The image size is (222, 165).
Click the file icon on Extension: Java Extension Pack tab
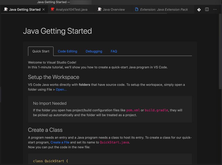coord(137,9)
